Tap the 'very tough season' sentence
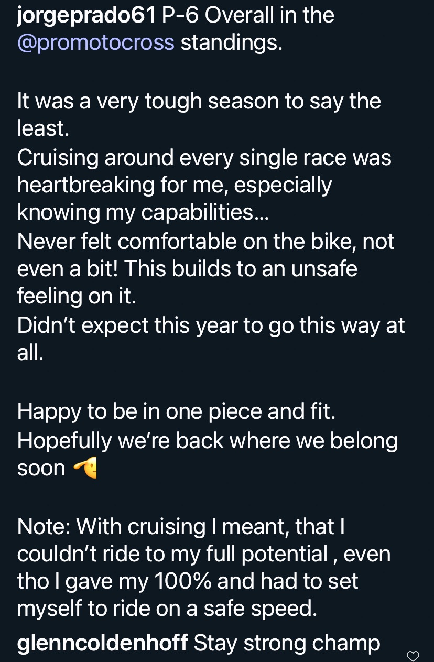 tap(199, 101)
